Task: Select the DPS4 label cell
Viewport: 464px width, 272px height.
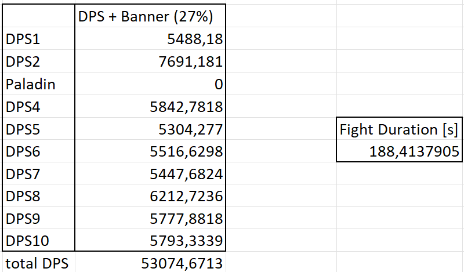Action: click(38, 107)
